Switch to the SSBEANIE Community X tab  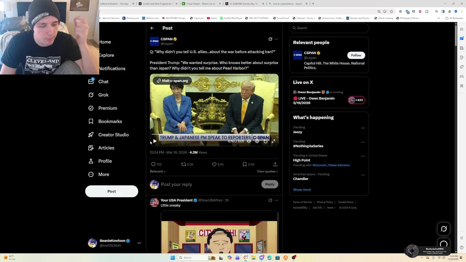(244, 4)
